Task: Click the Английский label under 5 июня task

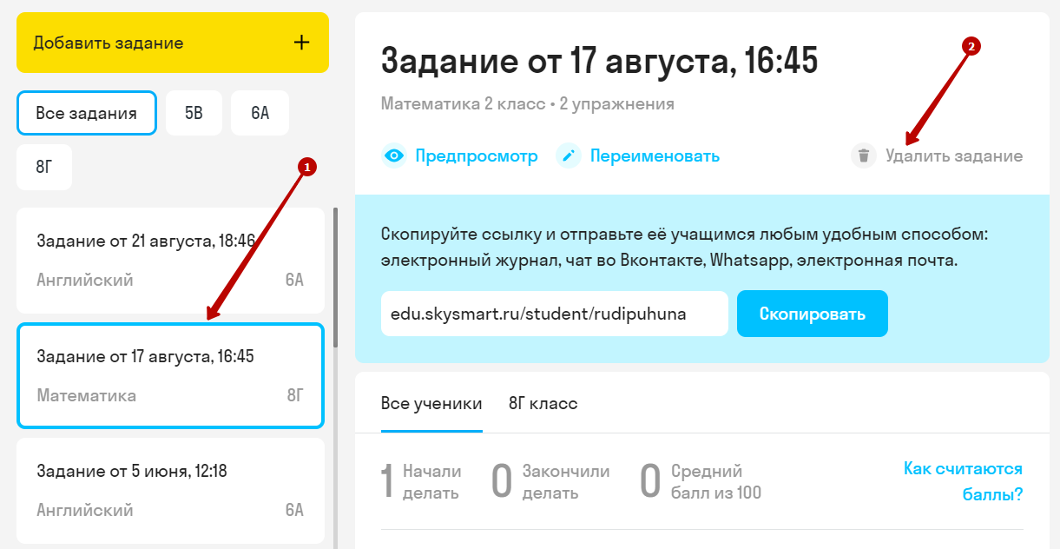Action: (85, 510)
